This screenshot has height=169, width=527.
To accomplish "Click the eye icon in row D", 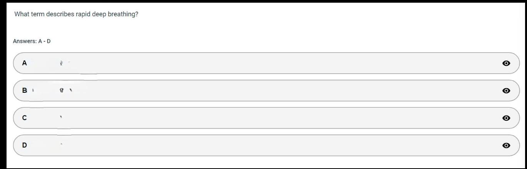I will 506,146.
